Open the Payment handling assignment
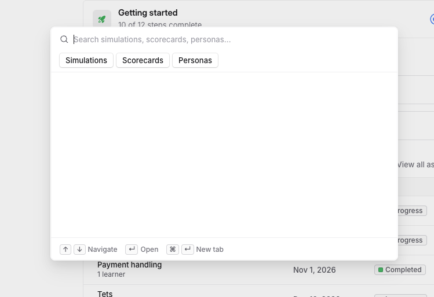Viewport: 434px width, 297px height. [x=130, y=265]
